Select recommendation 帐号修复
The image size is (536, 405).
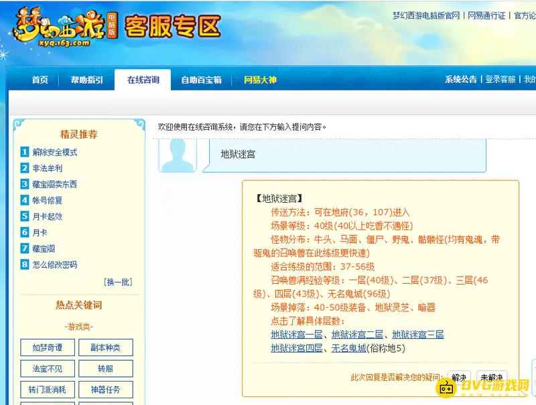tap(48, 200)
